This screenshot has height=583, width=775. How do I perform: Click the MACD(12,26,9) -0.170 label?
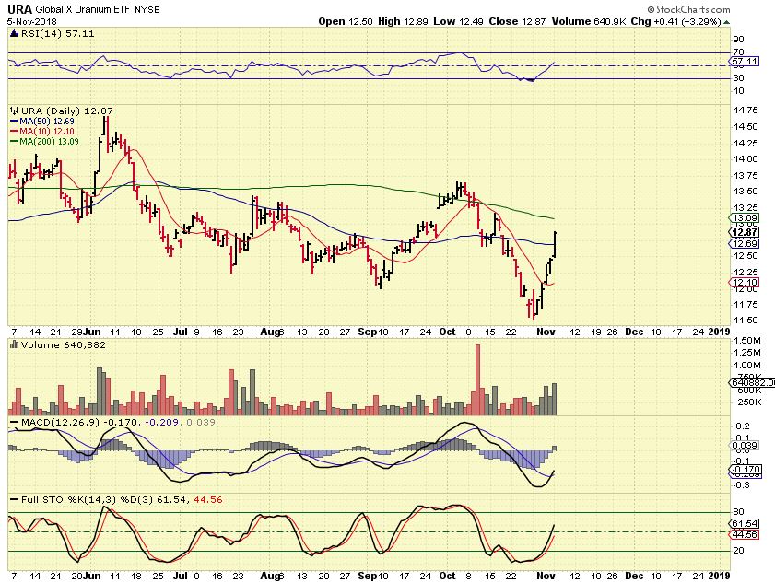point(80,423)
